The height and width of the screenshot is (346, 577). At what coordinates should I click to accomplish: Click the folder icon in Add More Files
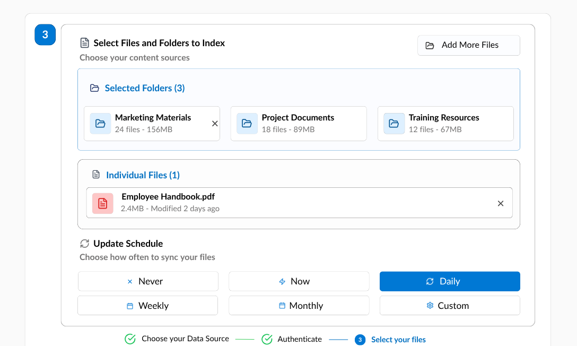click(430, 45)
